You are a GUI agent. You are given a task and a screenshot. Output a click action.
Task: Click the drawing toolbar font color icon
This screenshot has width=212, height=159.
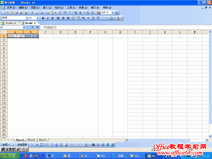[86, 145]
